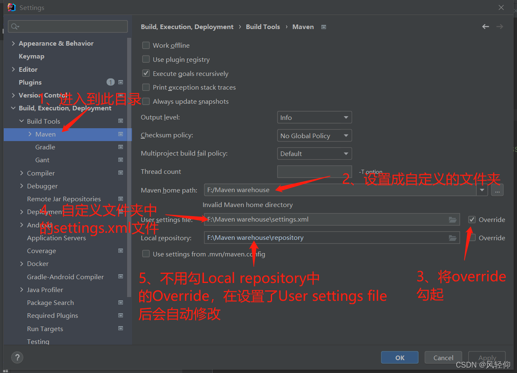517x373 pixels.
Task: Click the project icon on Package Search row
Action: (x=121, y=302)
